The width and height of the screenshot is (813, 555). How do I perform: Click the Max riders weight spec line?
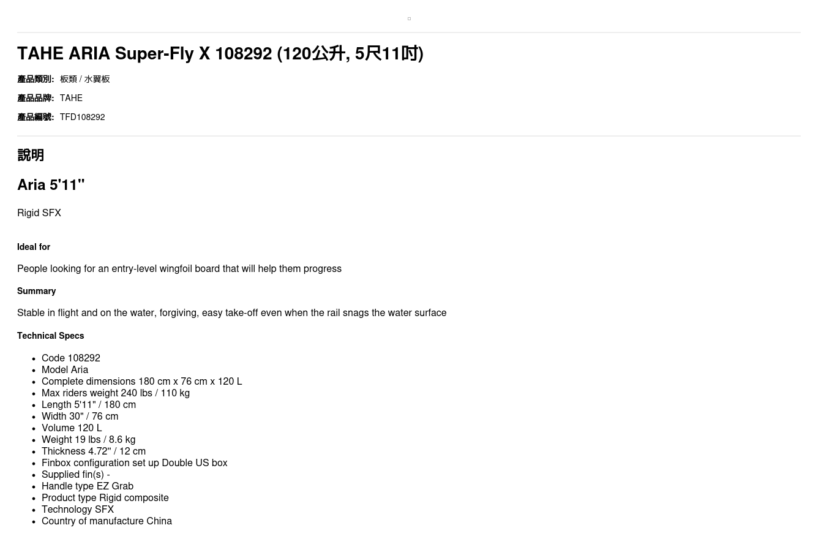[x=115, y=393]
